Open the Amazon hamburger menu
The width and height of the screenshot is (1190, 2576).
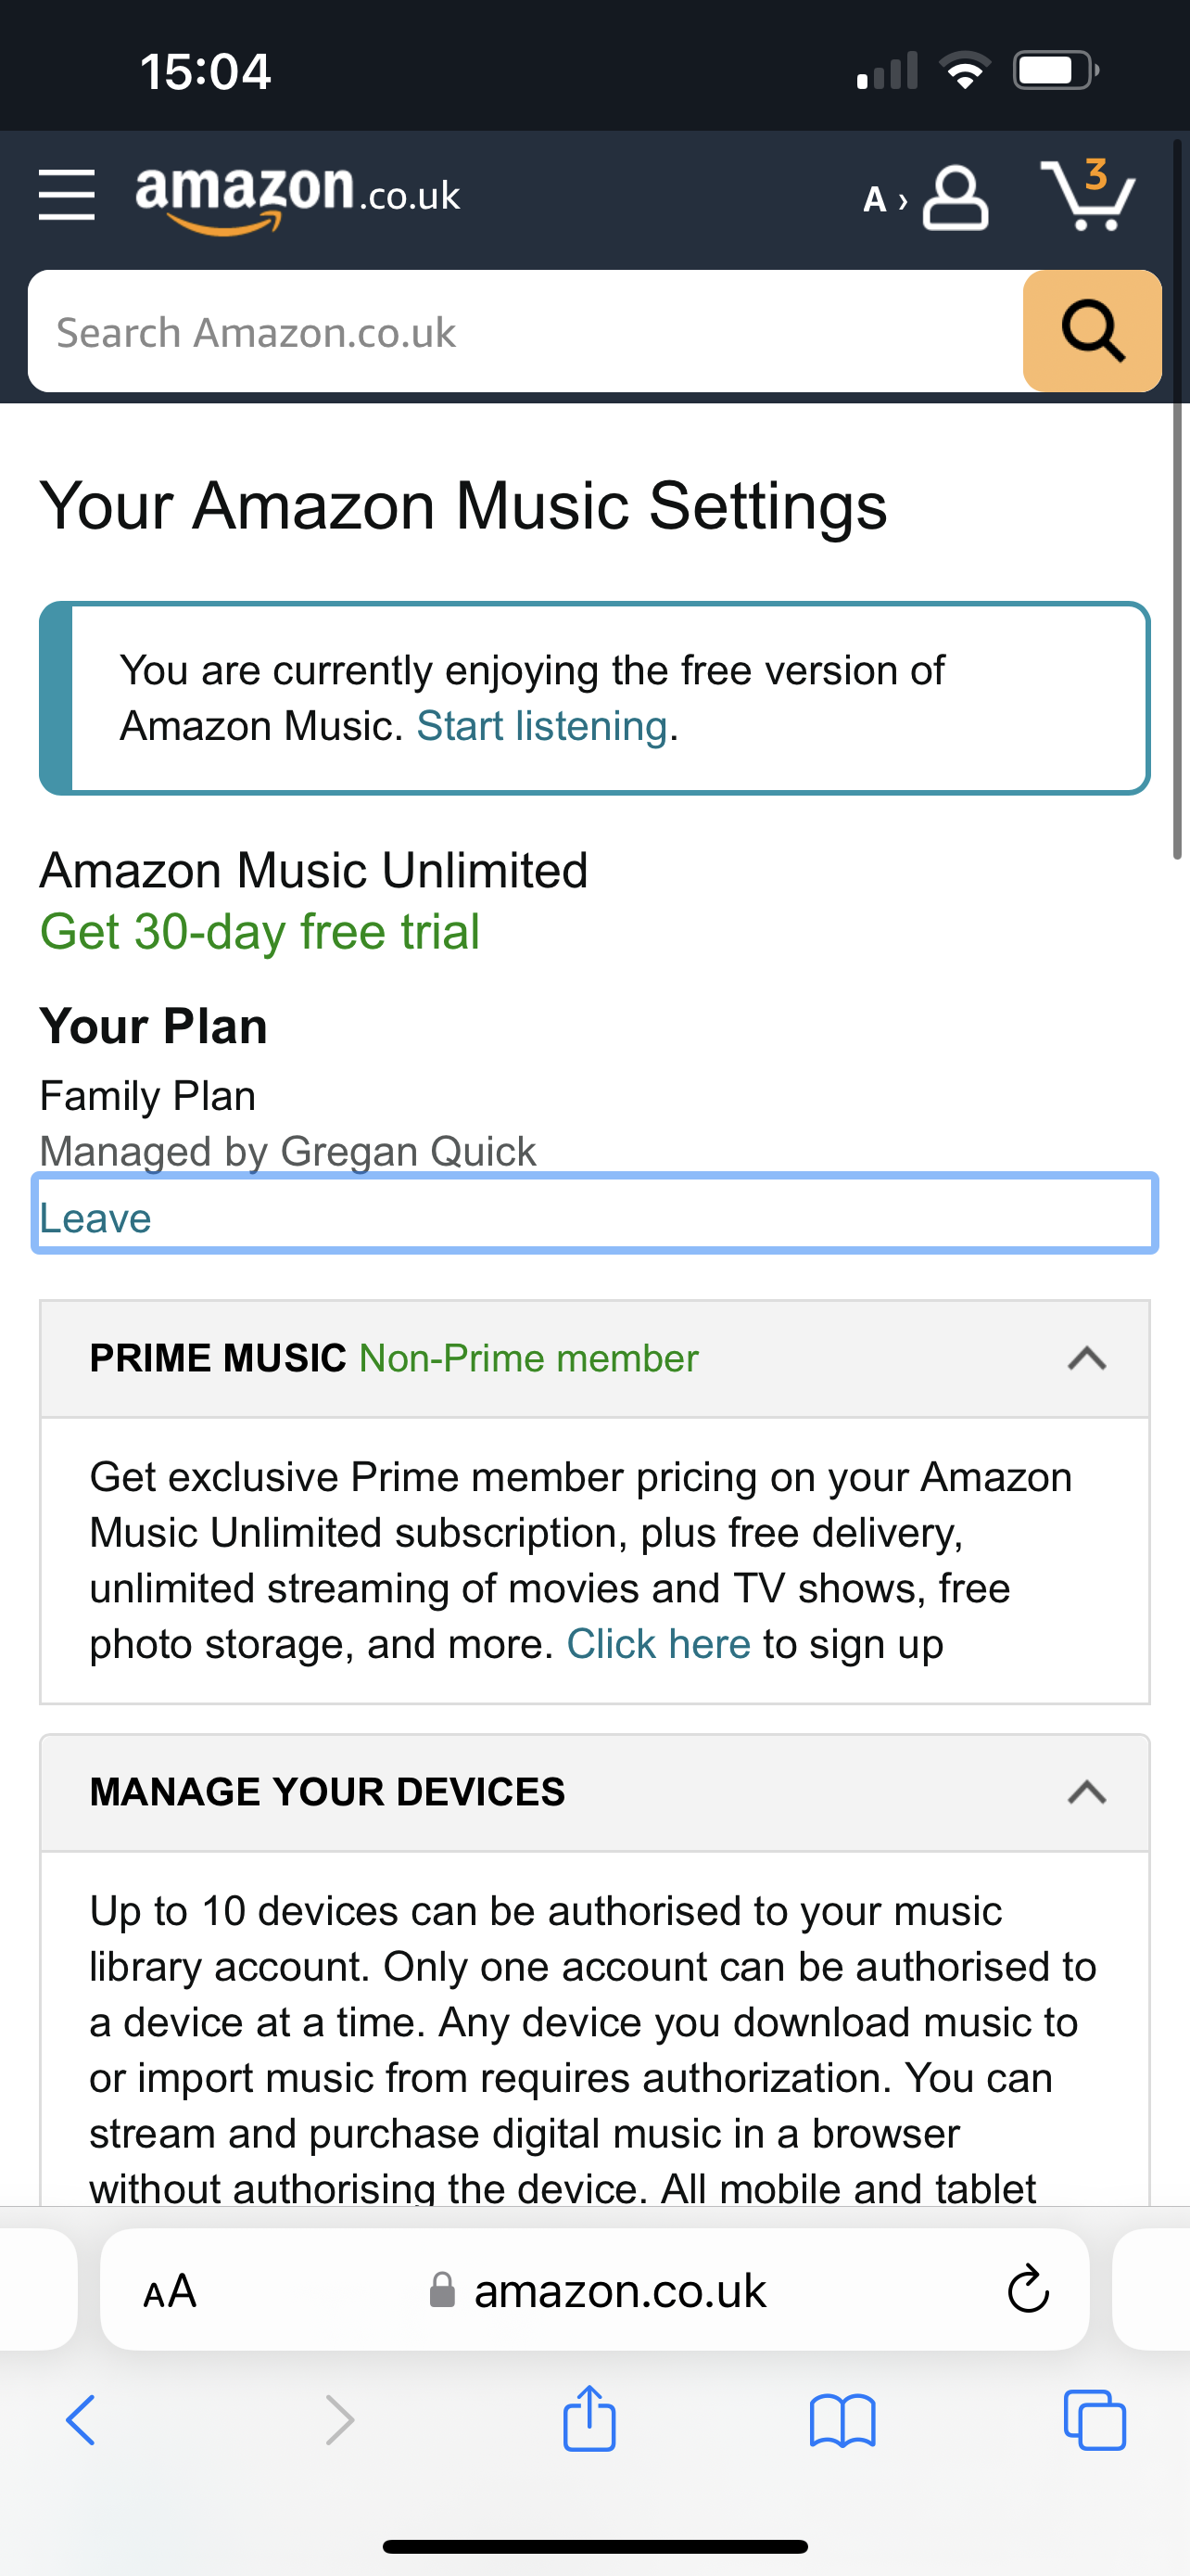(66, 195)
